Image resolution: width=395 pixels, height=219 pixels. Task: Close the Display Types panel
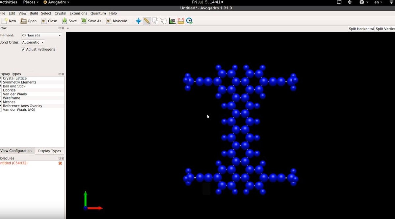click(x=63, y=74)
